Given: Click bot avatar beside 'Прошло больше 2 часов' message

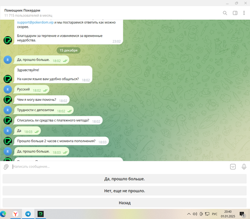Looking at the screenshot, I should pyautogui.click(x=7, y=141).
